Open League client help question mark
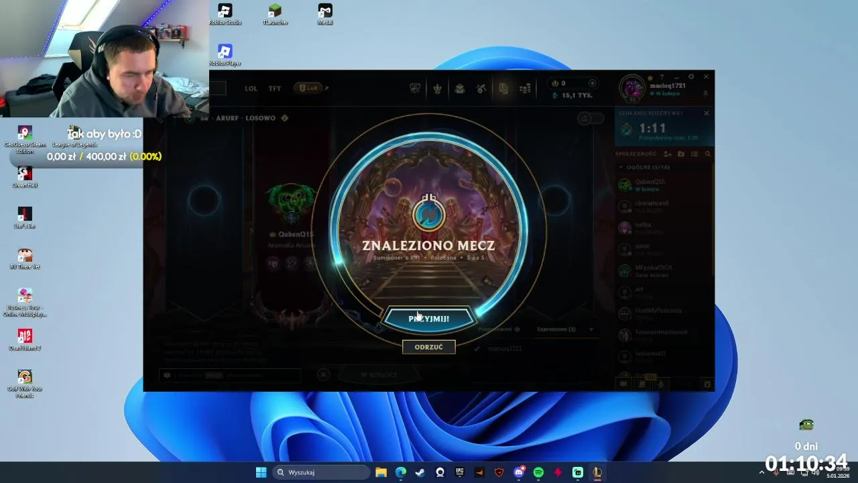The width and height of the screenshot is (858, 483). click(662, 77)
